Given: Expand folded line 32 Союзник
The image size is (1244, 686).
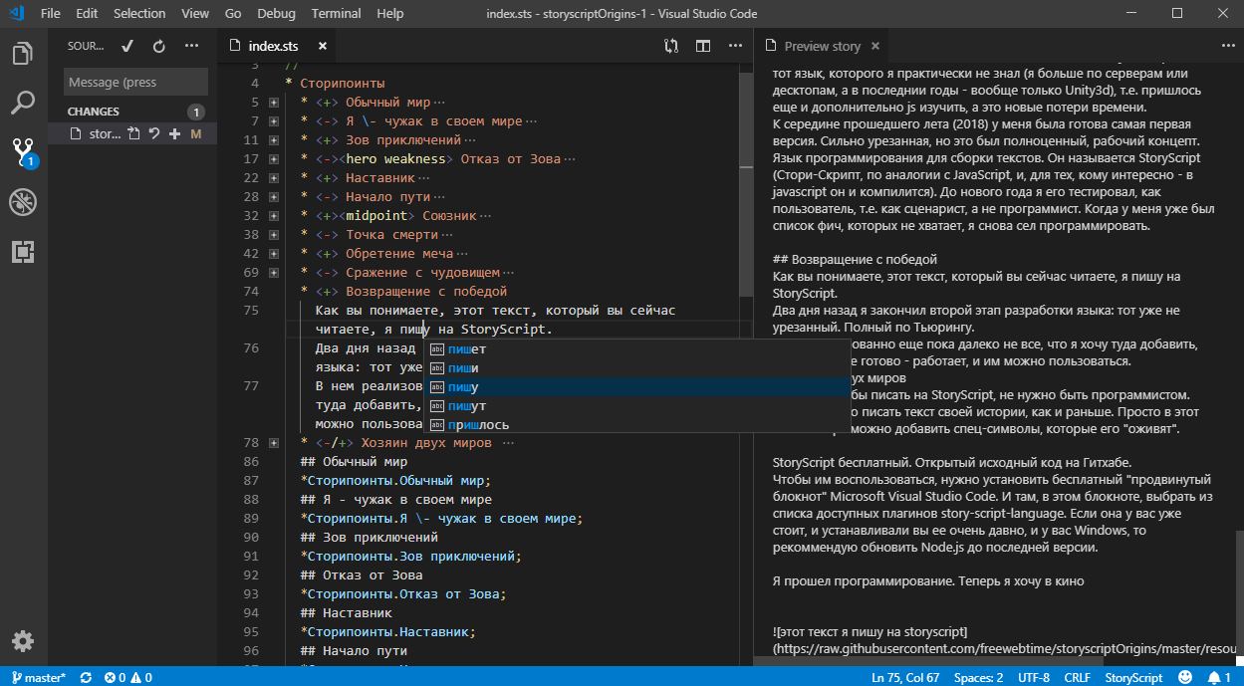Looking at the screenshot, I should (273, 216).
